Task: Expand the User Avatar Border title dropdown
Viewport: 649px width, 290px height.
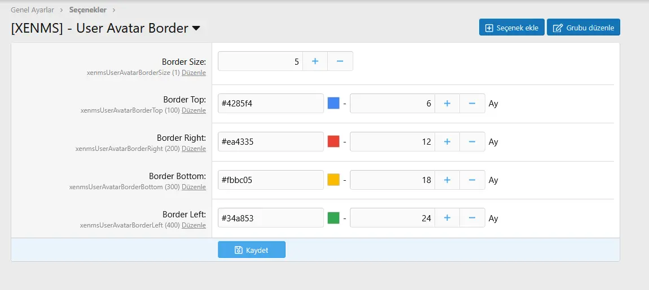Action: click(196, 28)
